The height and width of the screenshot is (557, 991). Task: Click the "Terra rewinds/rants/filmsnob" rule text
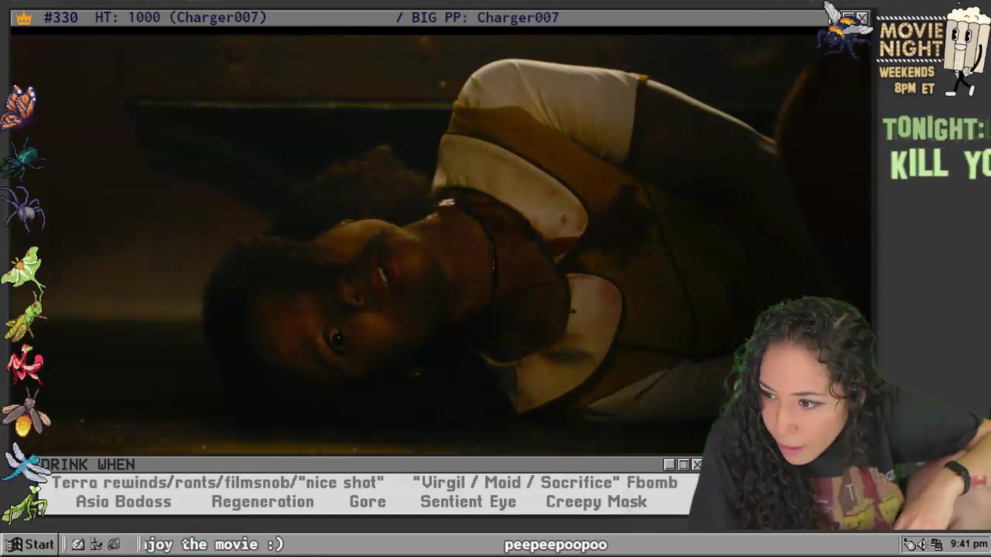click(218, 483)
